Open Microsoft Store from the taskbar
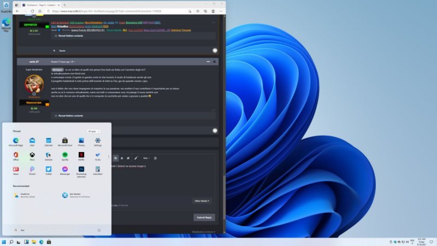Image resolution: width=437 pixels, height=246 pixels. [49, 242]
